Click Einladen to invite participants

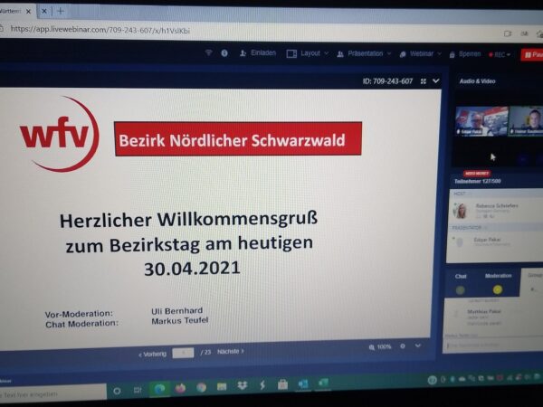tap(258, 53)
